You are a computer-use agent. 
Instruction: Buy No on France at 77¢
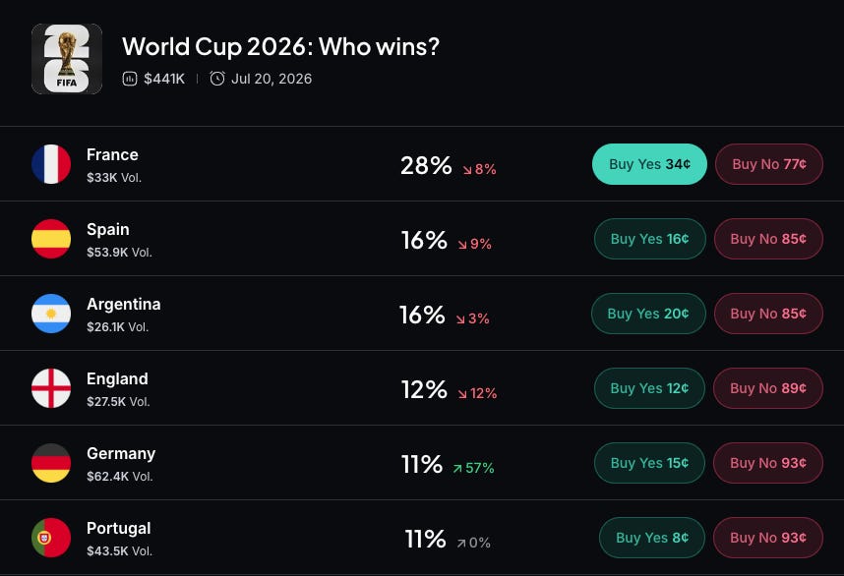(x=768, y=164)
